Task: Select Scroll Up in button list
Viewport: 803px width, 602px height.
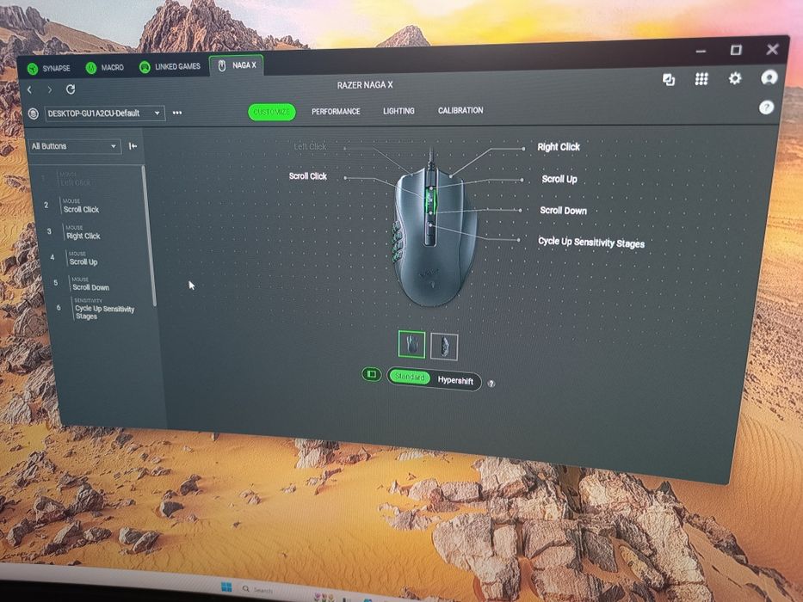Action: (83, 259)
